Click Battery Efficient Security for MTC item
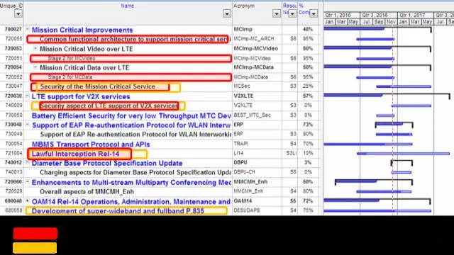Image resolution: width=454 pixels, height=255 pixels. 131,115
